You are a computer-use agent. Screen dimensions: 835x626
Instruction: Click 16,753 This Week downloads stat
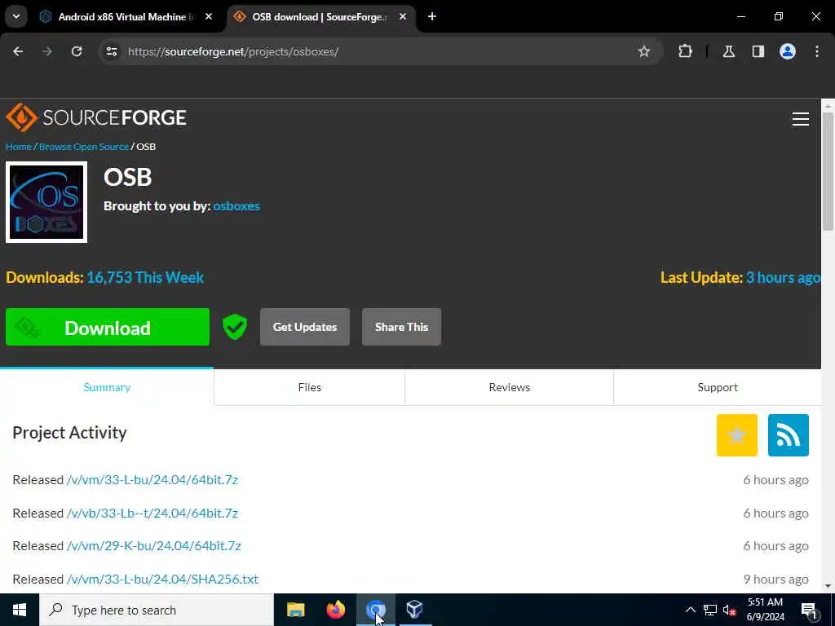tap(145, 277)
